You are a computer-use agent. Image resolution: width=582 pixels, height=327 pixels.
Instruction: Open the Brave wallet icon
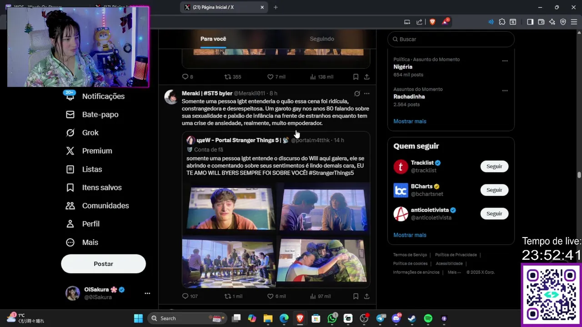click(x=541, y=22)
